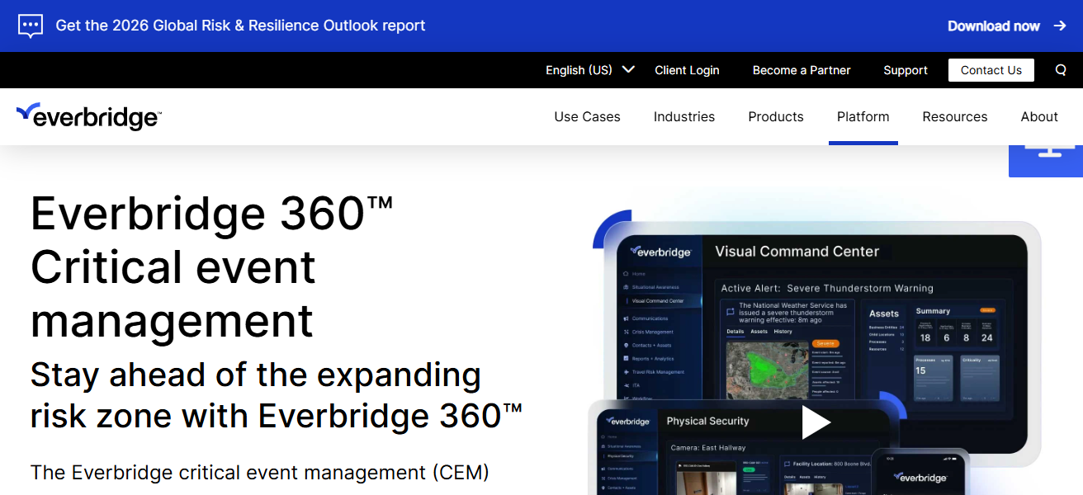This screenshot has width=1083, height=495.
Task: Click the Communications sidebar icon
Action: [625, 318]
